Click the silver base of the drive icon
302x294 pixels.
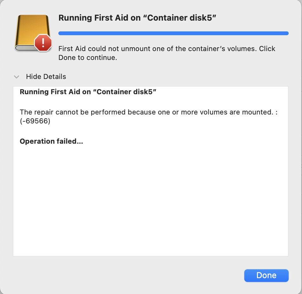pyautogui.click(x=25, y=49)
